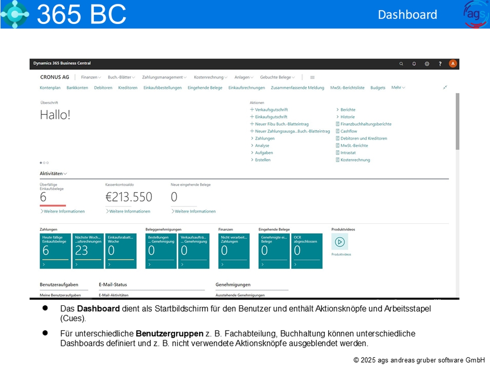Open Einkaufsbestellungen
The image size is (490, 367).
[x=163, y=88]
